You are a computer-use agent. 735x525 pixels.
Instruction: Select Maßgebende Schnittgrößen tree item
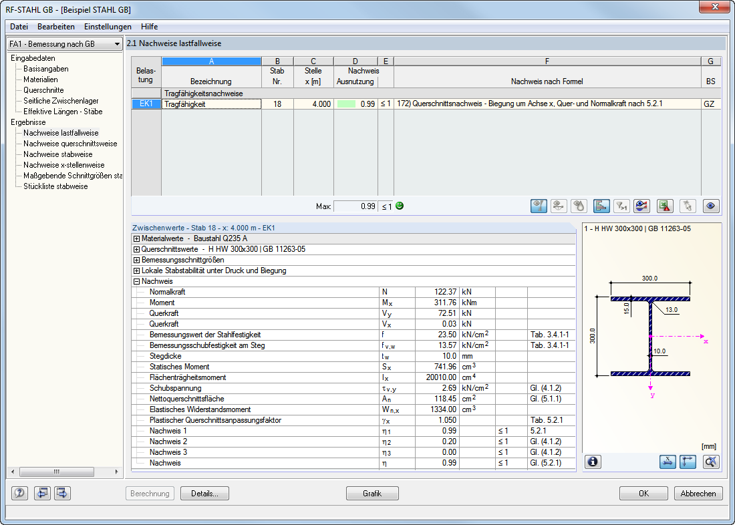pos(73,176)
